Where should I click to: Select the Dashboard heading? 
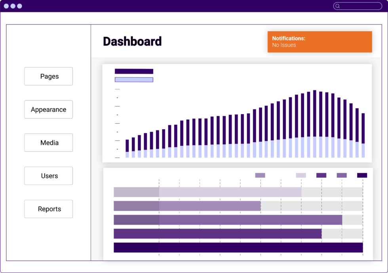pyautogui.click(x=132, y=42)
